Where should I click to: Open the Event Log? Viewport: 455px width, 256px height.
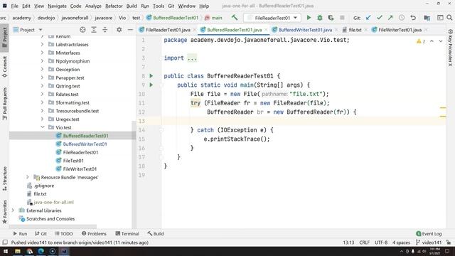click(429, 233)
